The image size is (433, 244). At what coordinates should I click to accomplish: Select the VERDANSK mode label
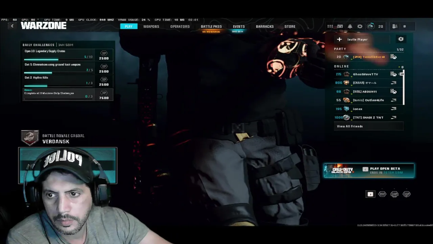56,142
